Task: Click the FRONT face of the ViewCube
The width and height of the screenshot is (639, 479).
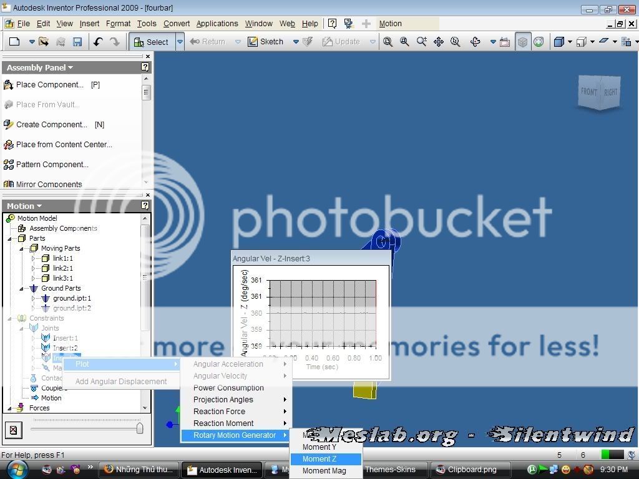Action: point(589,92)
